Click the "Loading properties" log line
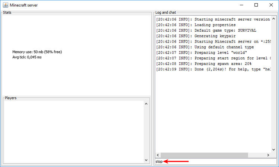The image size is (279, 167). pyautogui.click(x=196, y=25)
